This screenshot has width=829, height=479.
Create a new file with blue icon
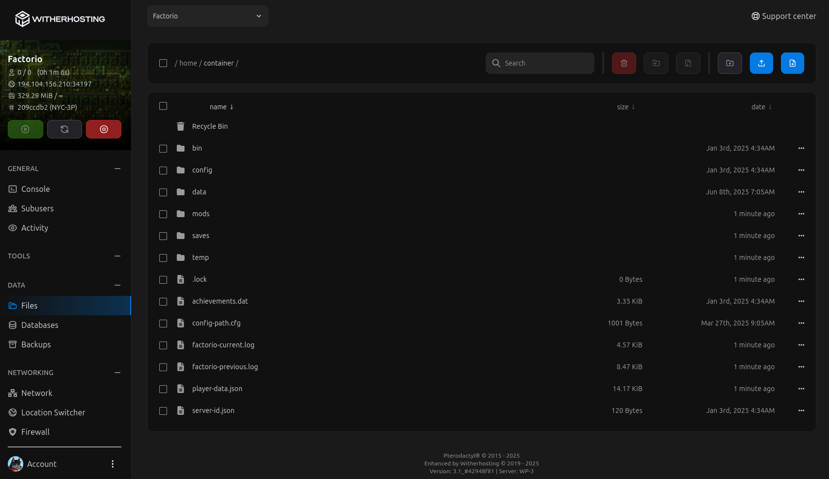click(x=792, y=63)
